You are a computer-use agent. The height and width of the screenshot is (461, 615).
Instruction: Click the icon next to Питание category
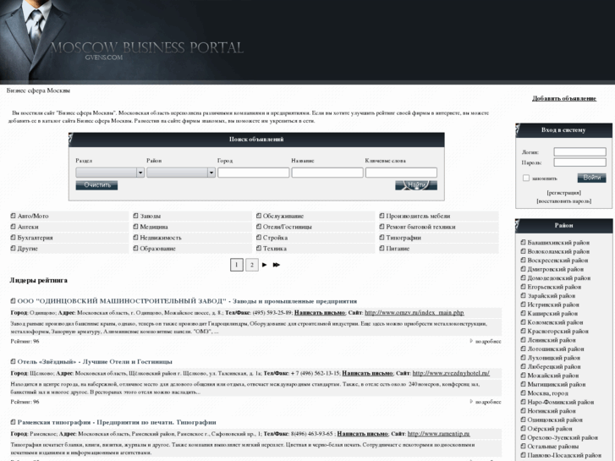(382, 249)
